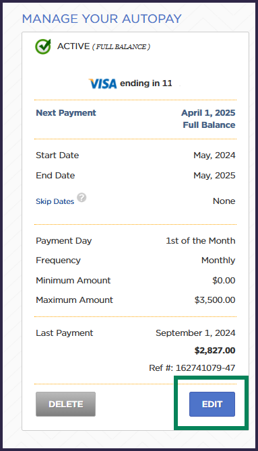This screenshot has height=451, width=258.
Task: Click the green active checkmark icon
Action: tap(43, 46)
